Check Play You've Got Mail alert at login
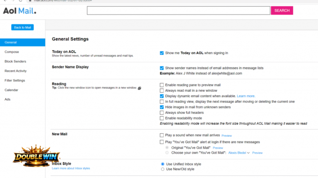 pos(161,142)
